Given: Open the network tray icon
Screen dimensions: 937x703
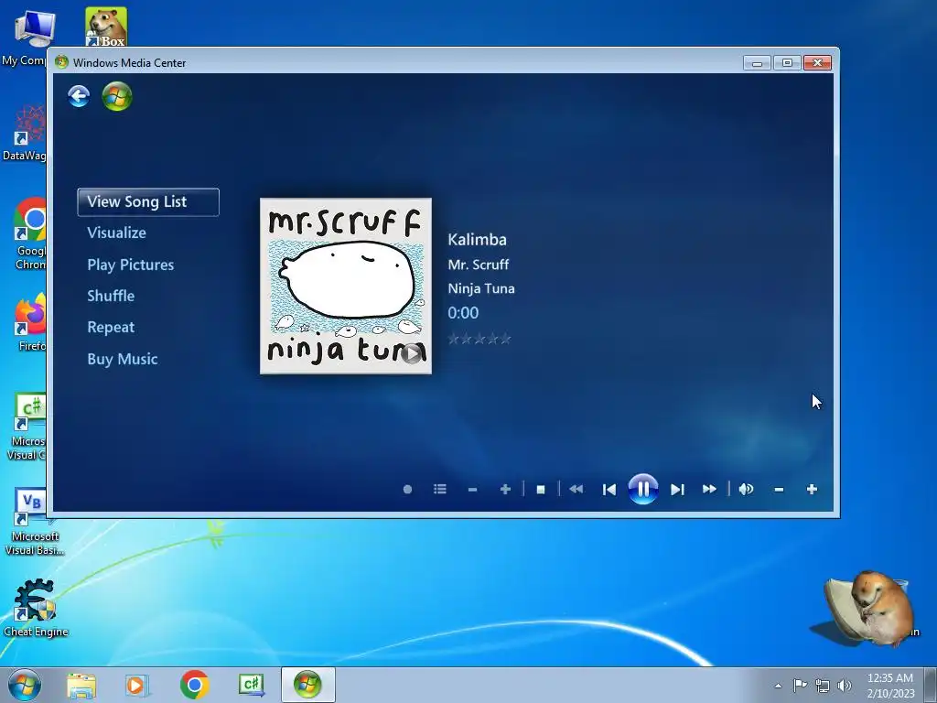Looking at the screenshot, I should coord(823,686).
